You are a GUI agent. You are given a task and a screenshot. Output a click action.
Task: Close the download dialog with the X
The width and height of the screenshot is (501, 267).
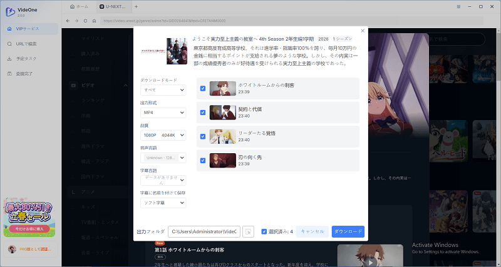click(363, 31)
